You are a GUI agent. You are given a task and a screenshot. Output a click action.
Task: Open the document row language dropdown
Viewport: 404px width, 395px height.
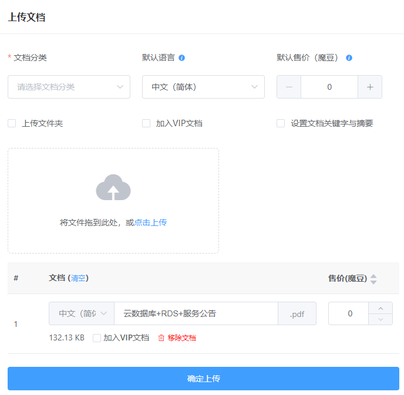[x=82, y=313]
